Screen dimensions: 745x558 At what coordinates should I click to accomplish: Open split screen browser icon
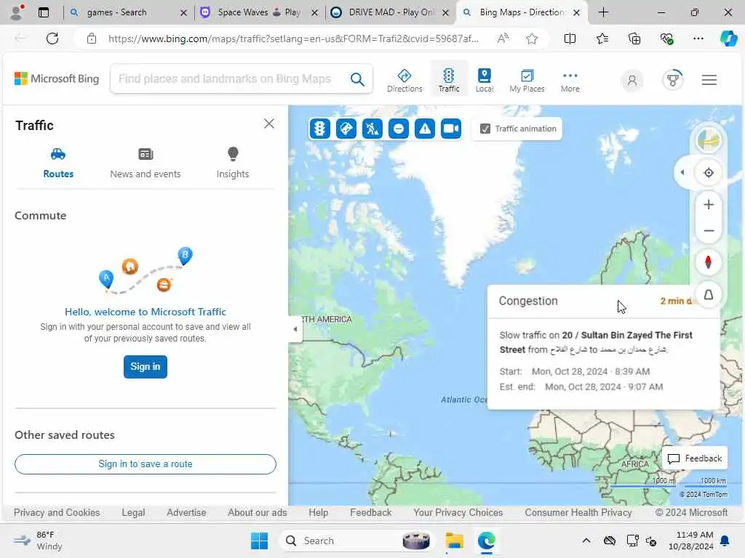(570, 39)
